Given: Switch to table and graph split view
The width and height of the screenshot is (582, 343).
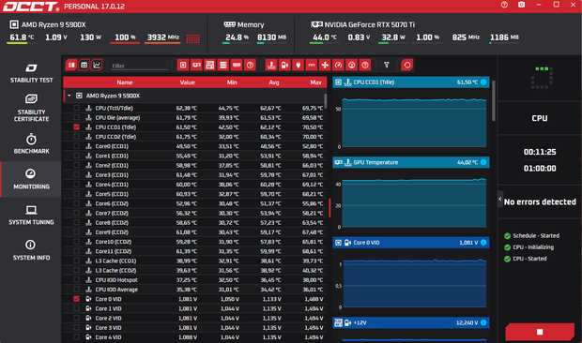Looking at the screenshot, I should (x=71, y=66).
